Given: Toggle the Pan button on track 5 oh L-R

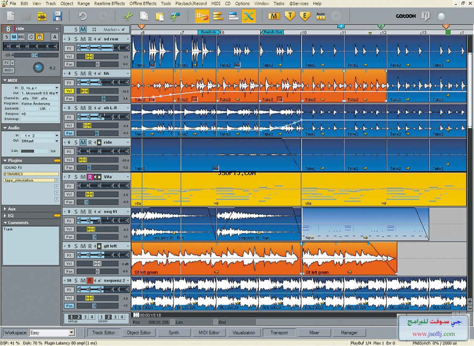Looking at the screenshot, I should [x=69, y=133].
